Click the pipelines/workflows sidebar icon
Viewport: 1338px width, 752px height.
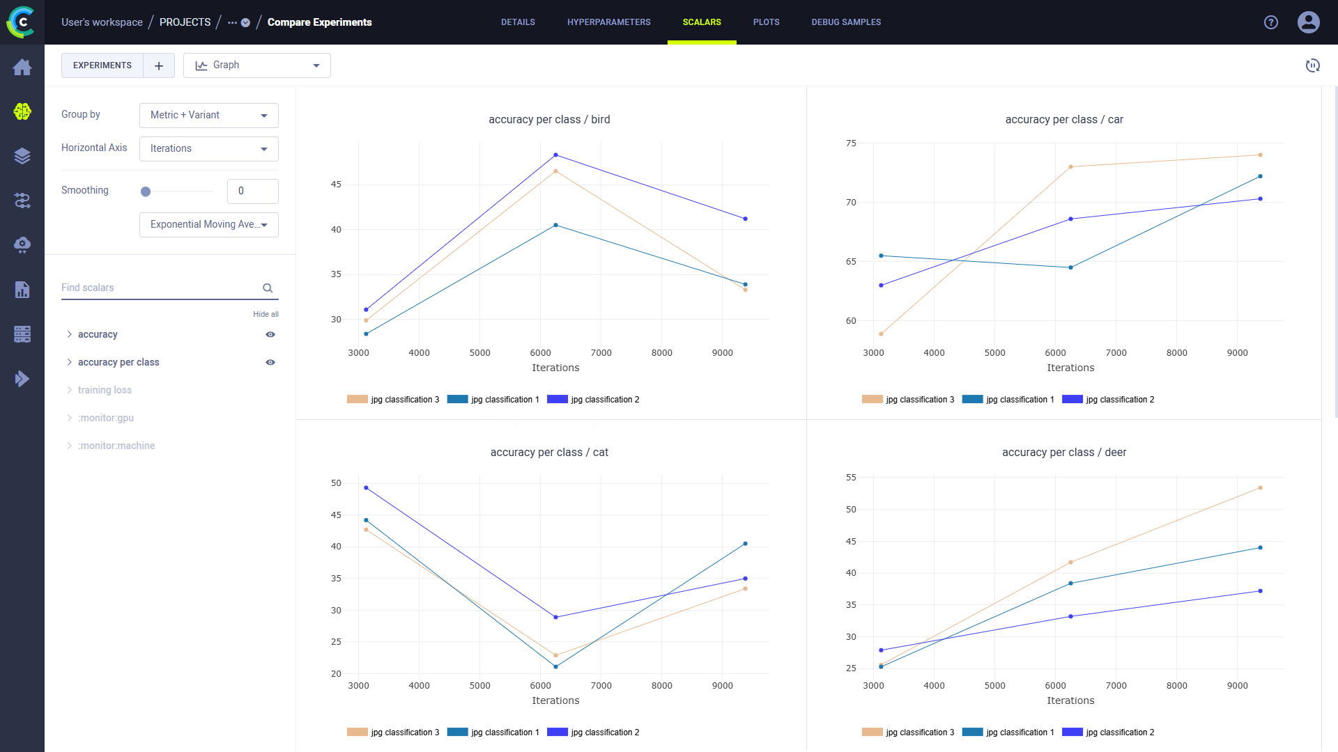pyautogui.click(x=22, y=200)
